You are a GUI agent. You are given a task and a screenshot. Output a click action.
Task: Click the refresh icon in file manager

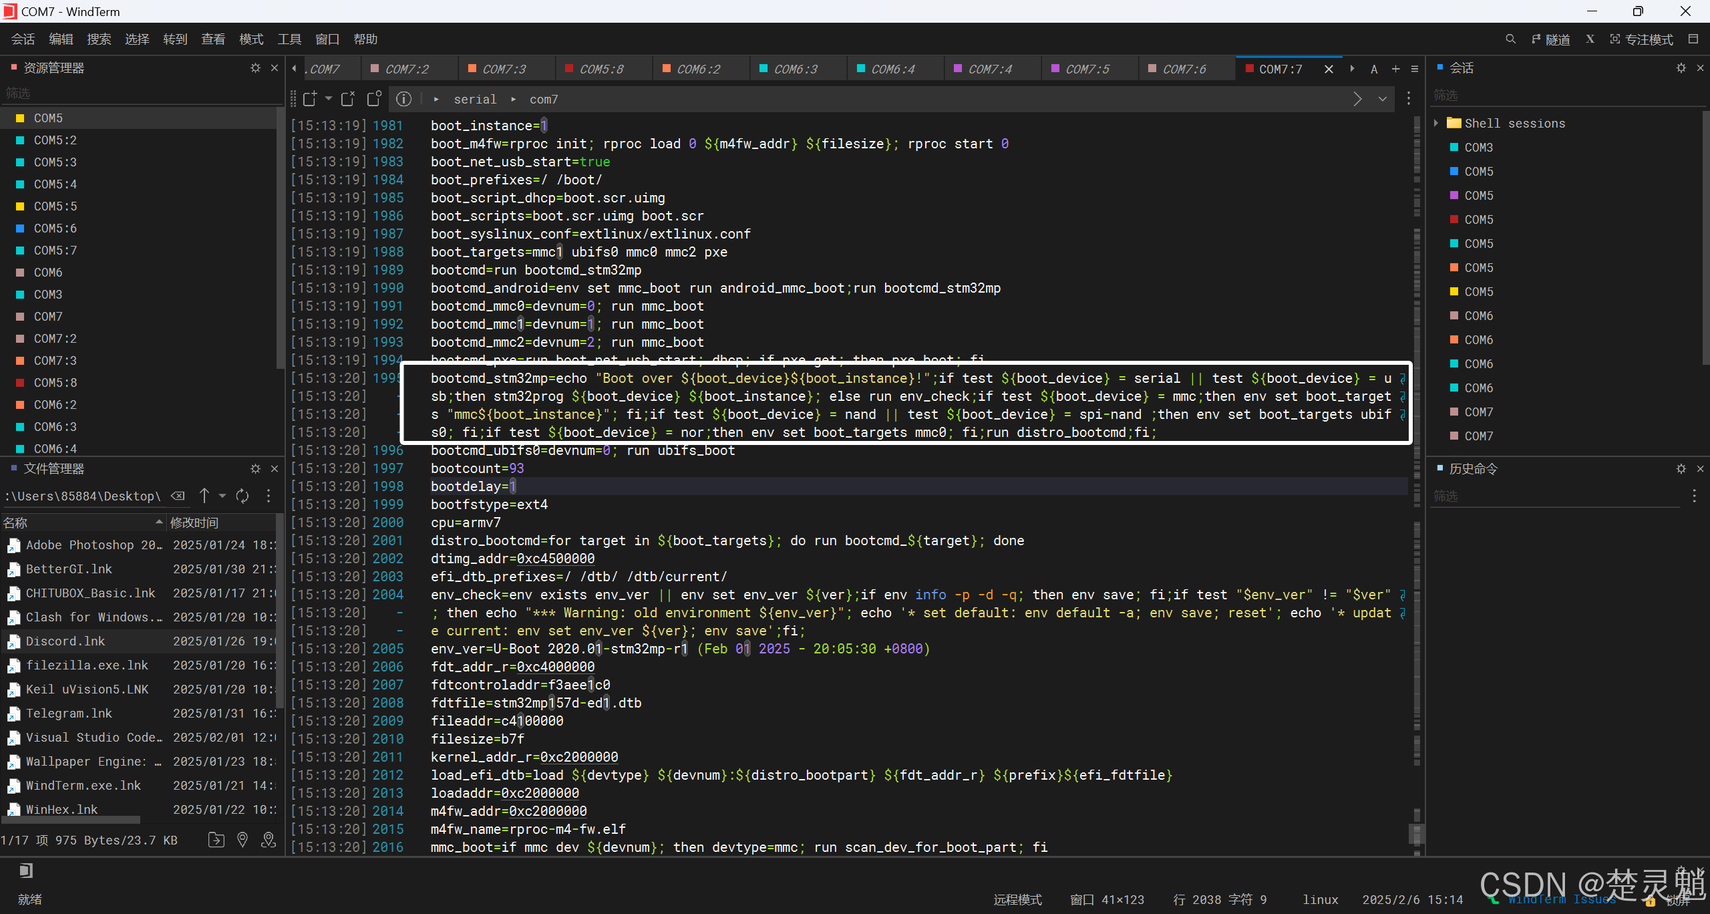coord(242,496)
